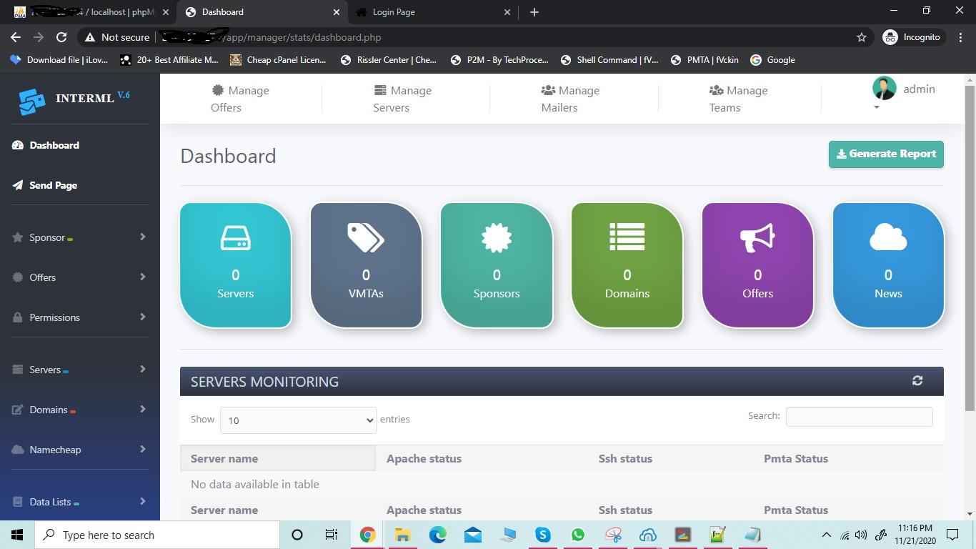This screenshot has height=549, width=976.
Task: Click inside the Search field
Action: coord(858,416)
